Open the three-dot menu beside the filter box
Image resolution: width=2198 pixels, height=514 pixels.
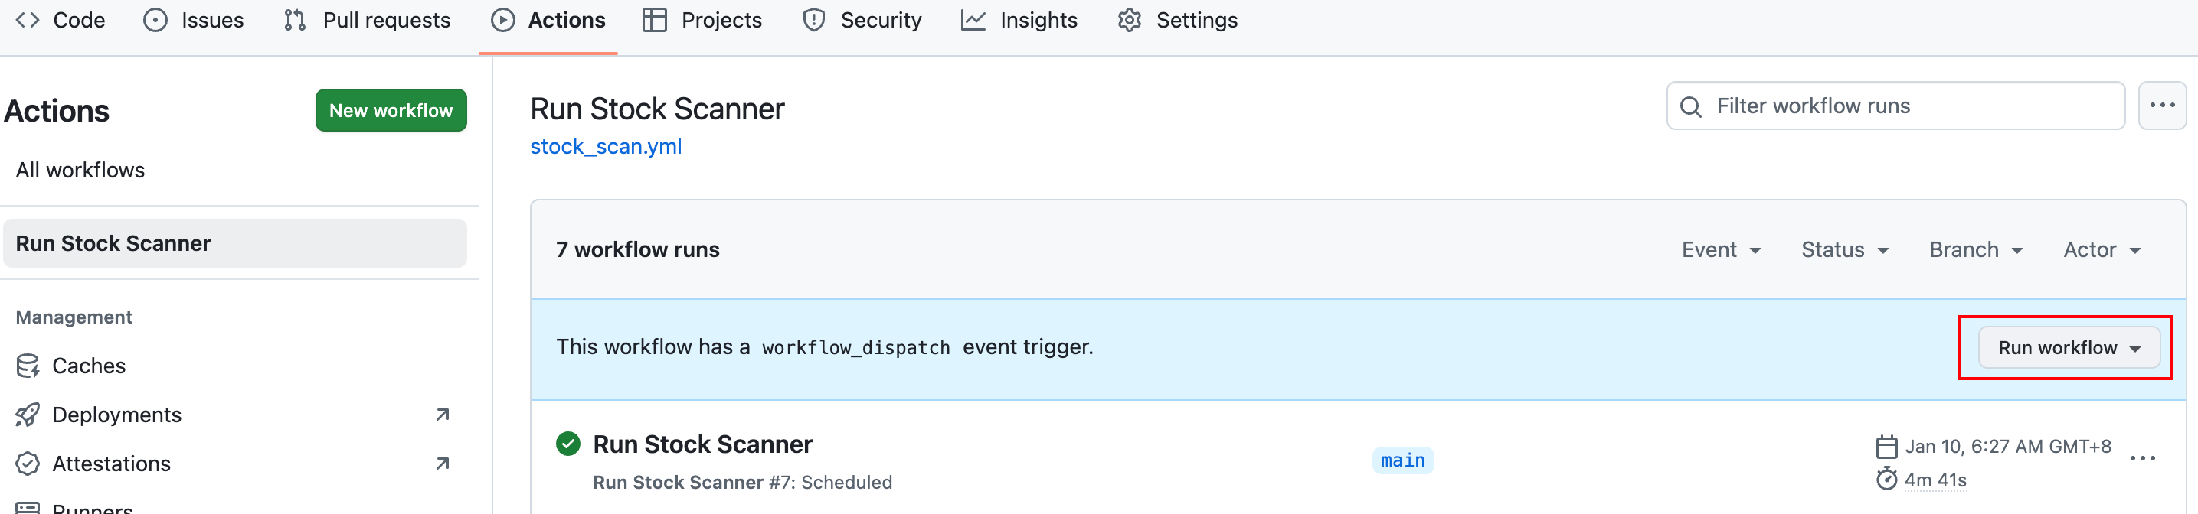point(2161,106)
